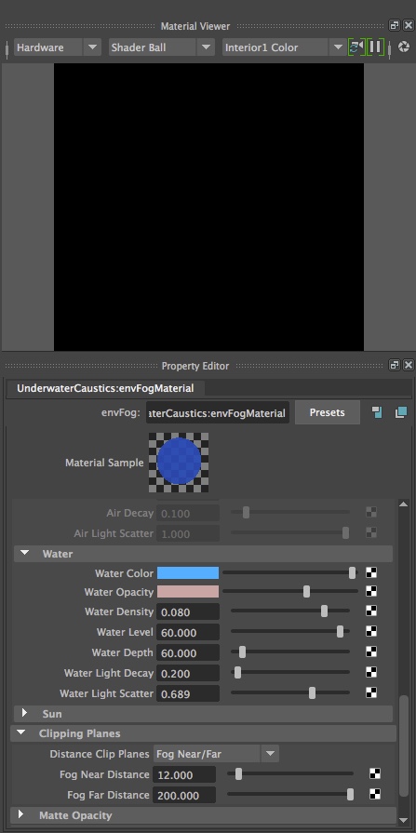Click the Water Density slider handle
Screen dimensions: 416x833
(x=325, y=611)
